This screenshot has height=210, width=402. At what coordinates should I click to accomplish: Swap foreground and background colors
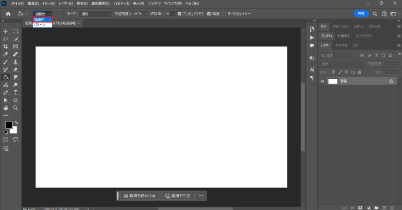click(x=16, y=123)
